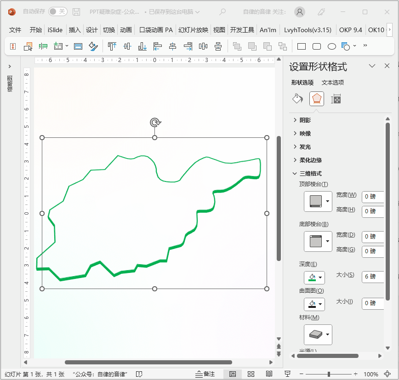Screen dimensions: 399x380
Task: Click the 深度 大小(S) field showing 6 磅
Action: click(373, 277)
